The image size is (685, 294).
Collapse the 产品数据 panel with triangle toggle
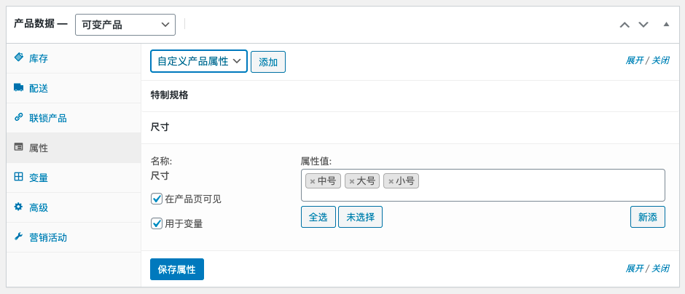666,25
